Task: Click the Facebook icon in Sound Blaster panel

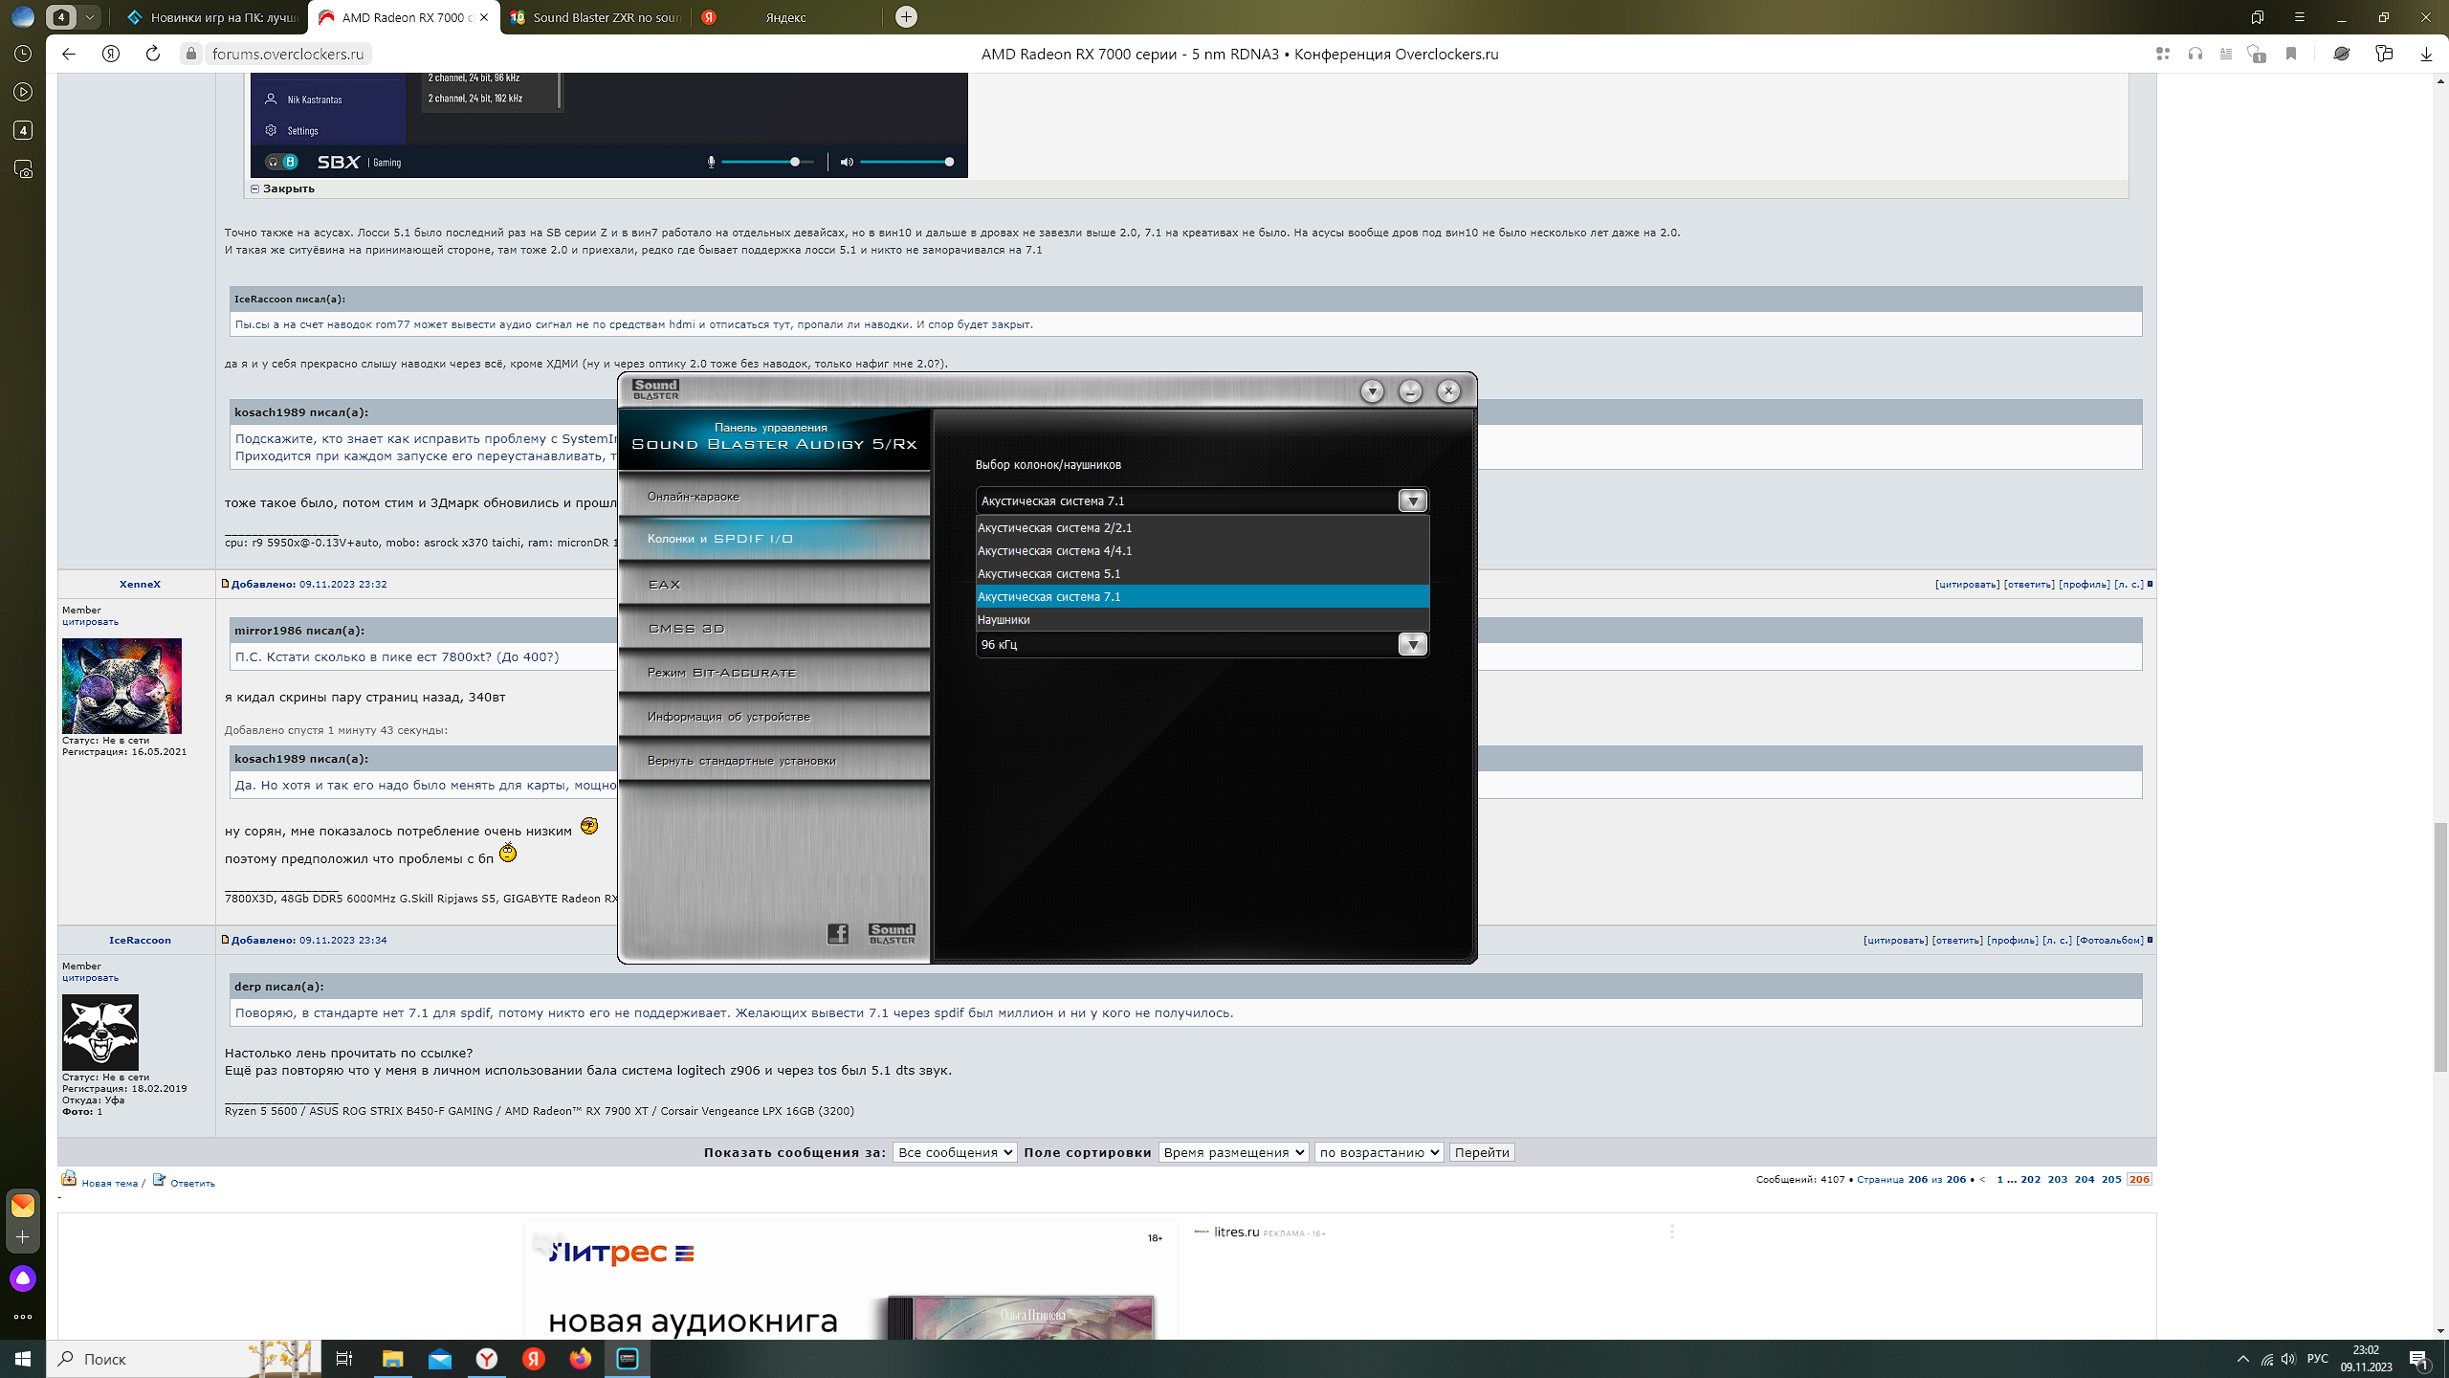Action: click(837, 933)
